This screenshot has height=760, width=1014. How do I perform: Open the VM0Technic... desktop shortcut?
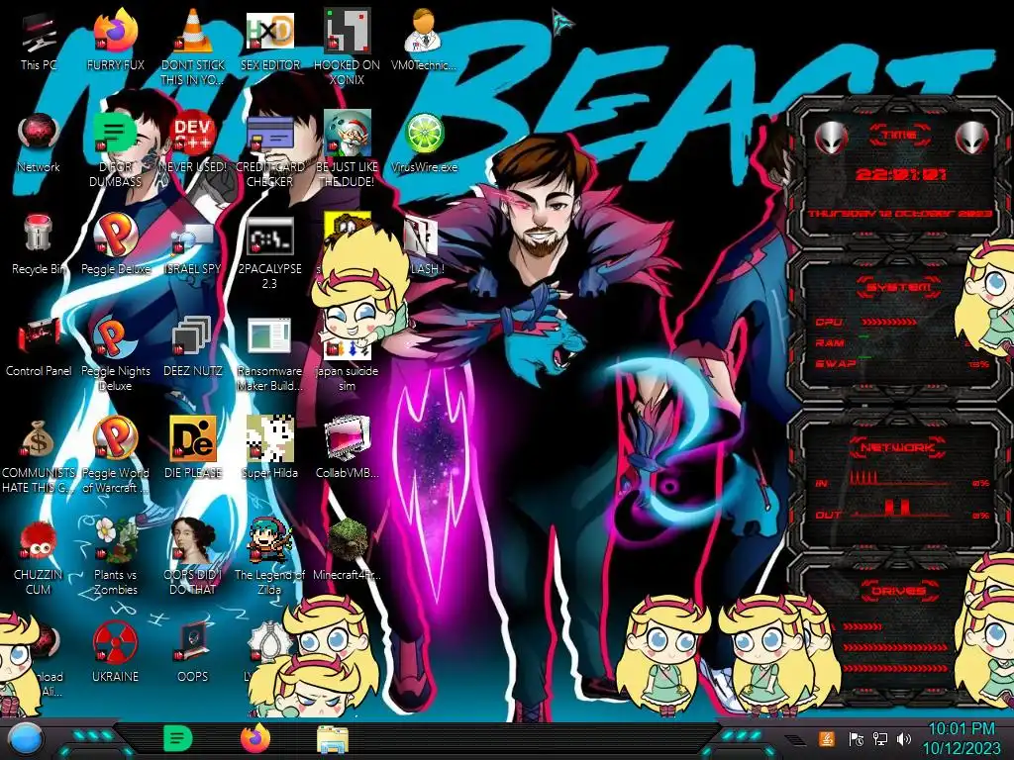tap(424, 40)
